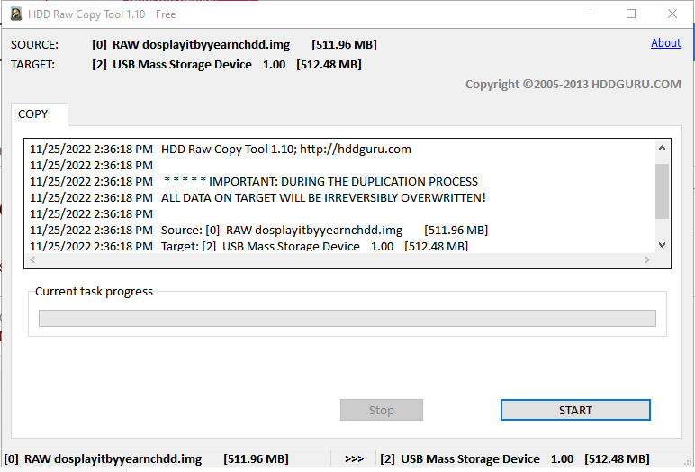Click the log line starting with 'Target: [2]'
This screenshot has height=472, width=695.
(x=315, y=246)
